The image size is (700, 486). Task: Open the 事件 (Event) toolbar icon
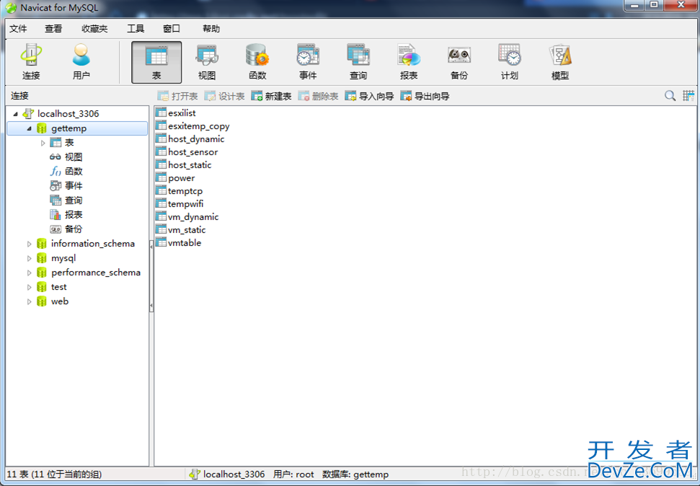pyautogui.click(x=308, y=62)
